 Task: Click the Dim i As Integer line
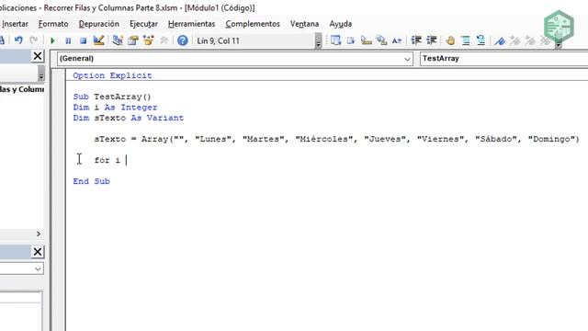pos(115,108)
